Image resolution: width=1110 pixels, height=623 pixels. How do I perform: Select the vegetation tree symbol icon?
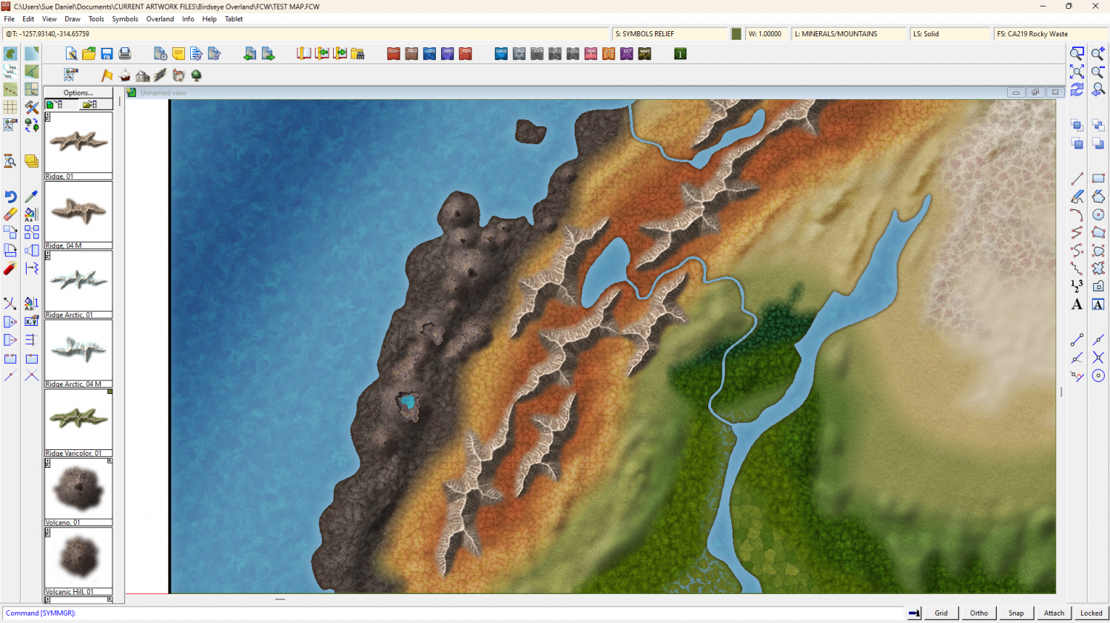(196, 75)
